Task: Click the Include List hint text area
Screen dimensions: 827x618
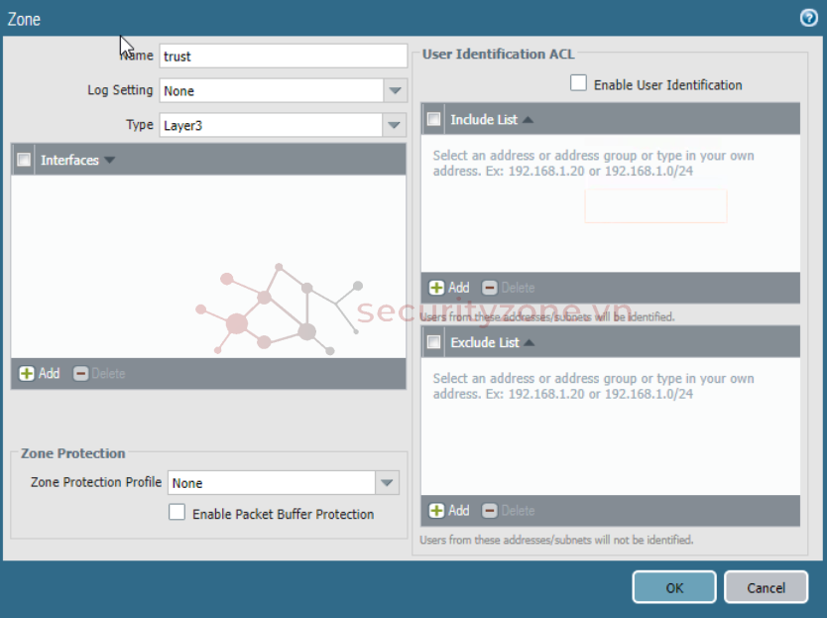Action: click(x=593, y=163)
